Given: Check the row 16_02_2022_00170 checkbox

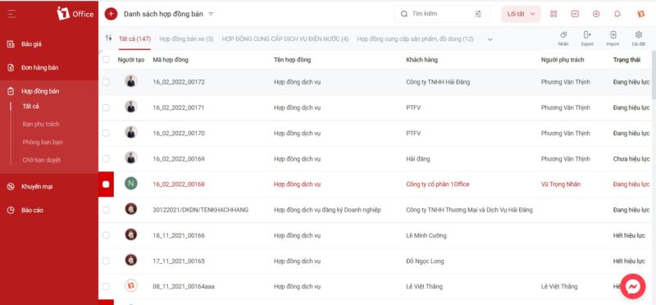Looking at the screenshot, I should click(x=106, y=133).
